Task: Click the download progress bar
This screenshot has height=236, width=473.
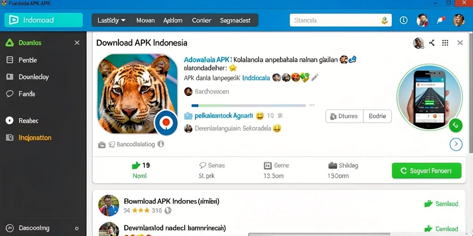Action: pyautogui.click(x=249, y=106)
